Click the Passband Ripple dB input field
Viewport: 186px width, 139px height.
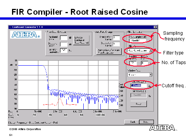[64, 38]
